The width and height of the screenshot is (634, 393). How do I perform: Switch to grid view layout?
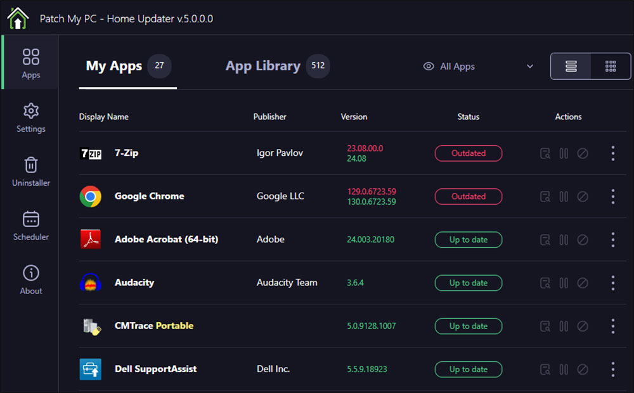(611, 66)
